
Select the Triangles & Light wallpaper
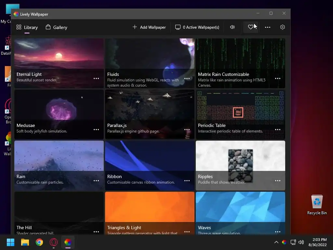tap(150, 213)
